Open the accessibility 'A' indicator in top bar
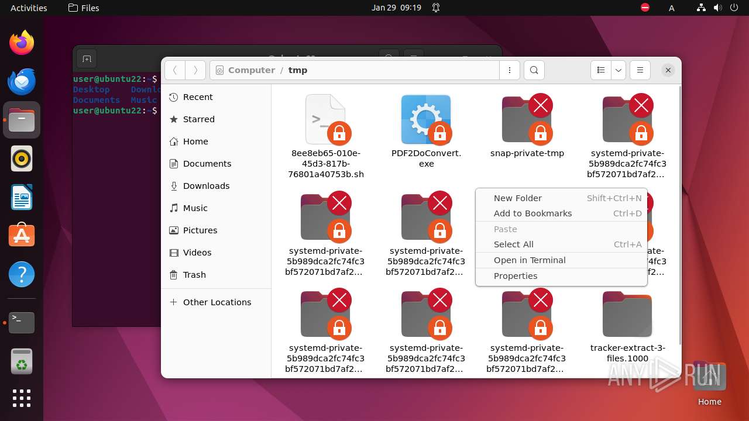 (672, 8)
